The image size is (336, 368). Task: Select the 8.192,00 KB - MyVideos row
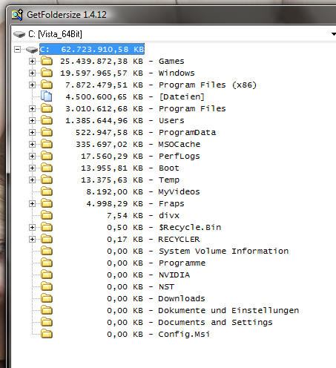143,191
